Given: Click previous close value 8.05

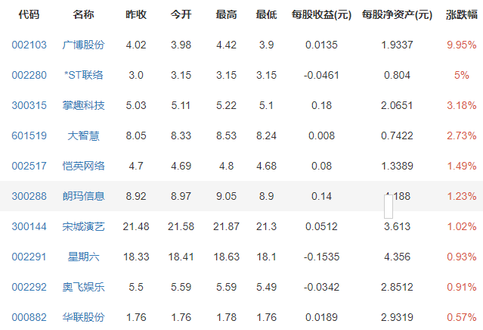Looking at the screenshot, I should pyautogui.click(x=136, y=135).
